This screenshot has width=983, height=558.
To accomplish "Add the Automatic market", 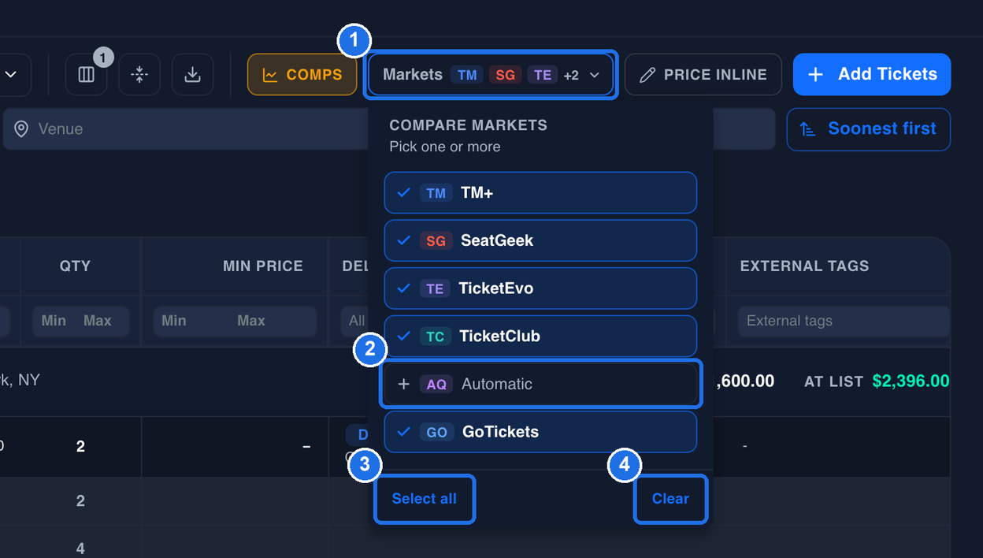I will pyautogui.click(x=540, y=384).
